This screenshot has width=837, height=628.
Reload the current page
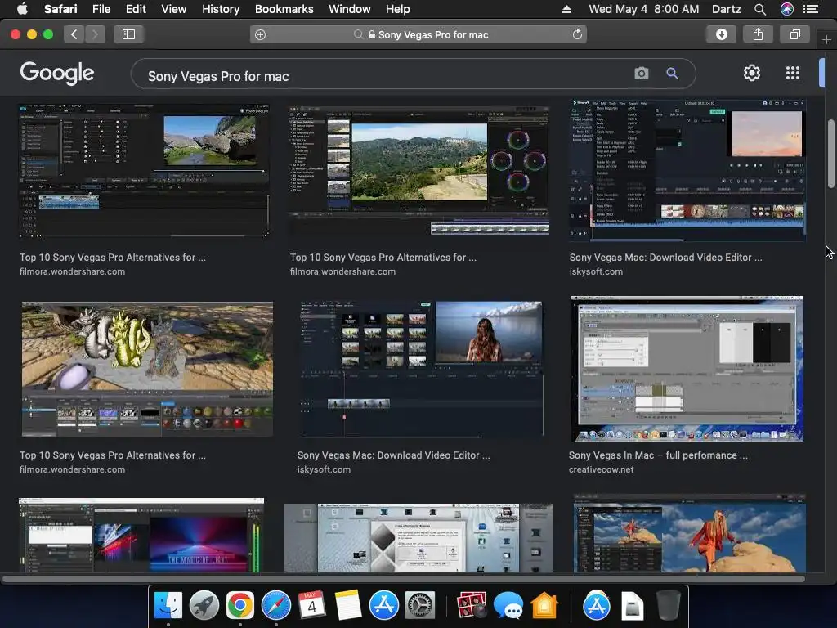[x=577, y=34]
